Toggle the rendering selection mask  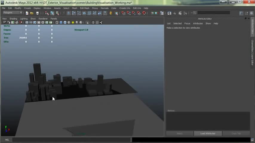pos(100,13)
